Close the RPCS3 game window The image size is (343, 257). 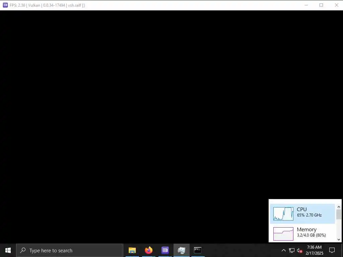coord(336,5)
